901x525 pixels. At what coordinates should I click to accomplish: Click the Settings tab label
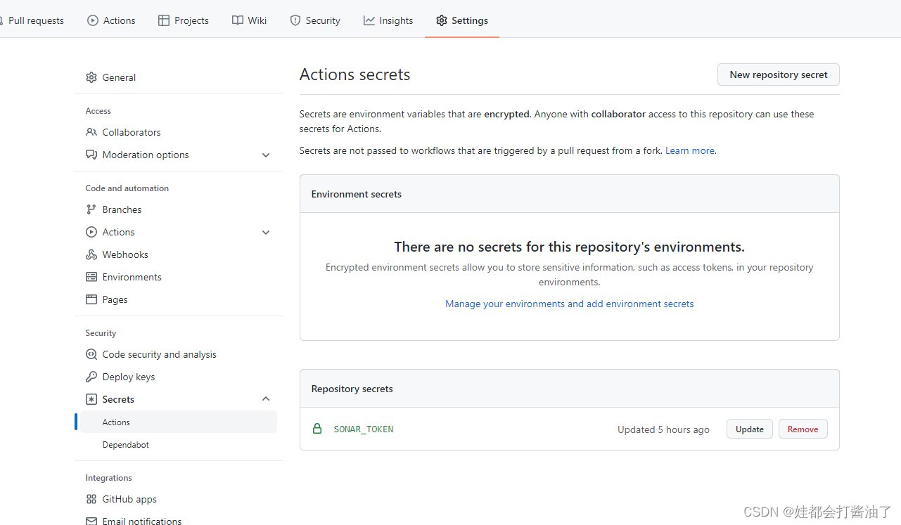470,20
